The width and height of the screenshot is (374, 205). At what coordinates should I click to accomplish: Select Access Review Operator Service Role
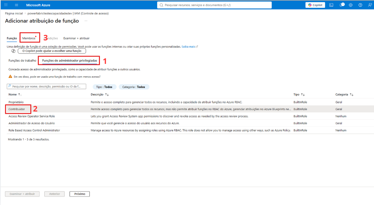click(x=32, y=116)
